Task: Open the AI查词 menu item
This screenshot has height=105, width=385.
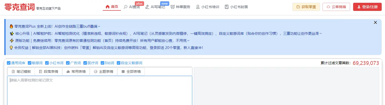Action: click(x=132, y=7)
